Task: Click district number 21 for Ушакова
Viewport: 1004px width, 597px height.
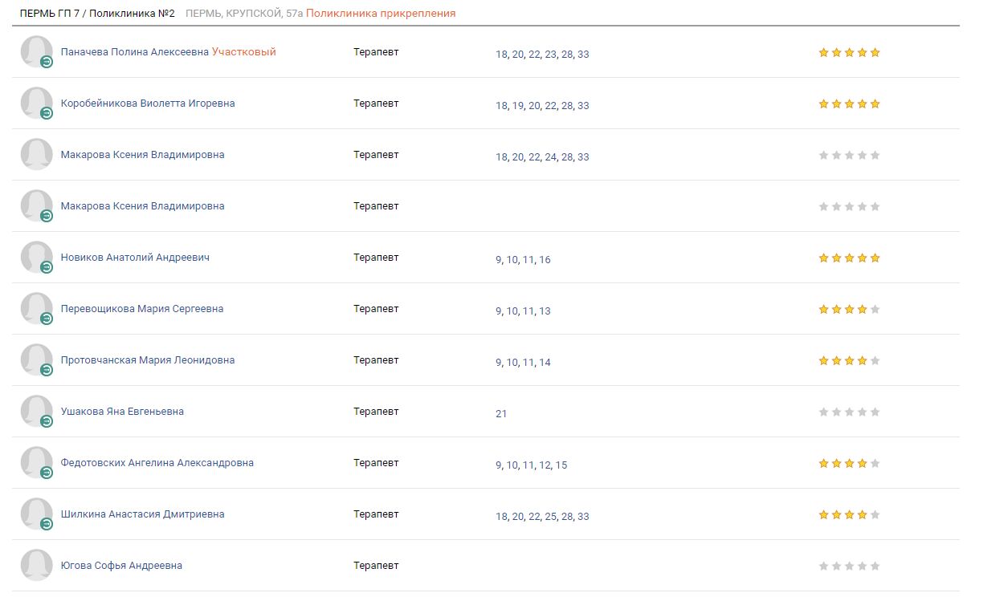Action: pyautogui.click(x=501, y=414)
